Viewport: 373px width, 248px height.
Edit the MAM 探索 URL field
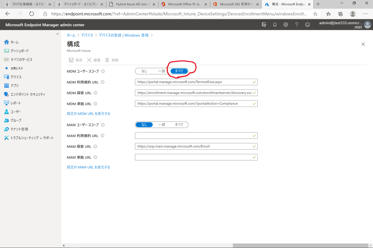coord(196,146)
